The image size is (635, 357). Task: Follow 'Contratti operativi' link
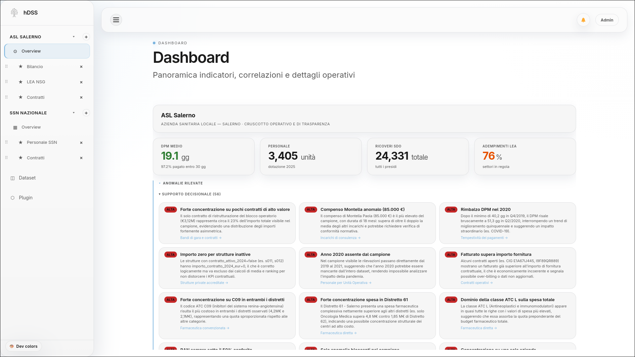[477, 283]
